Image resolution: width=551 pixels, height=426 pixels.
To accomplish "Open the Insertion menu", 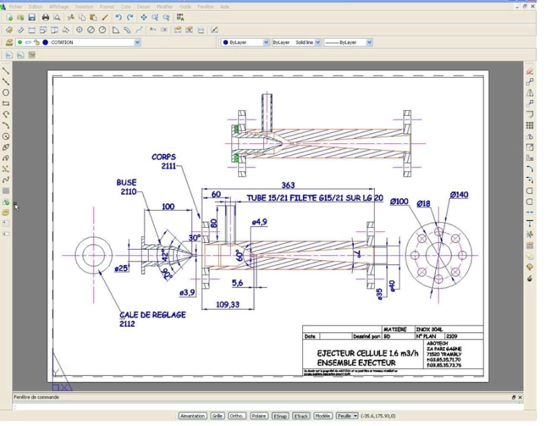I will 84,7.
